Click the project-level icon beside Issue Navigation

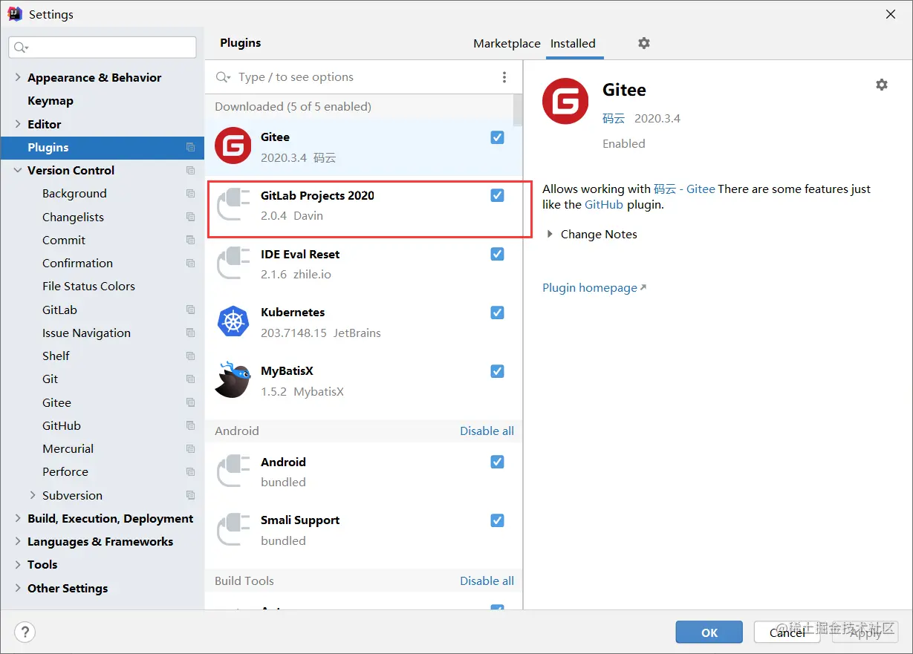[191, 333]
